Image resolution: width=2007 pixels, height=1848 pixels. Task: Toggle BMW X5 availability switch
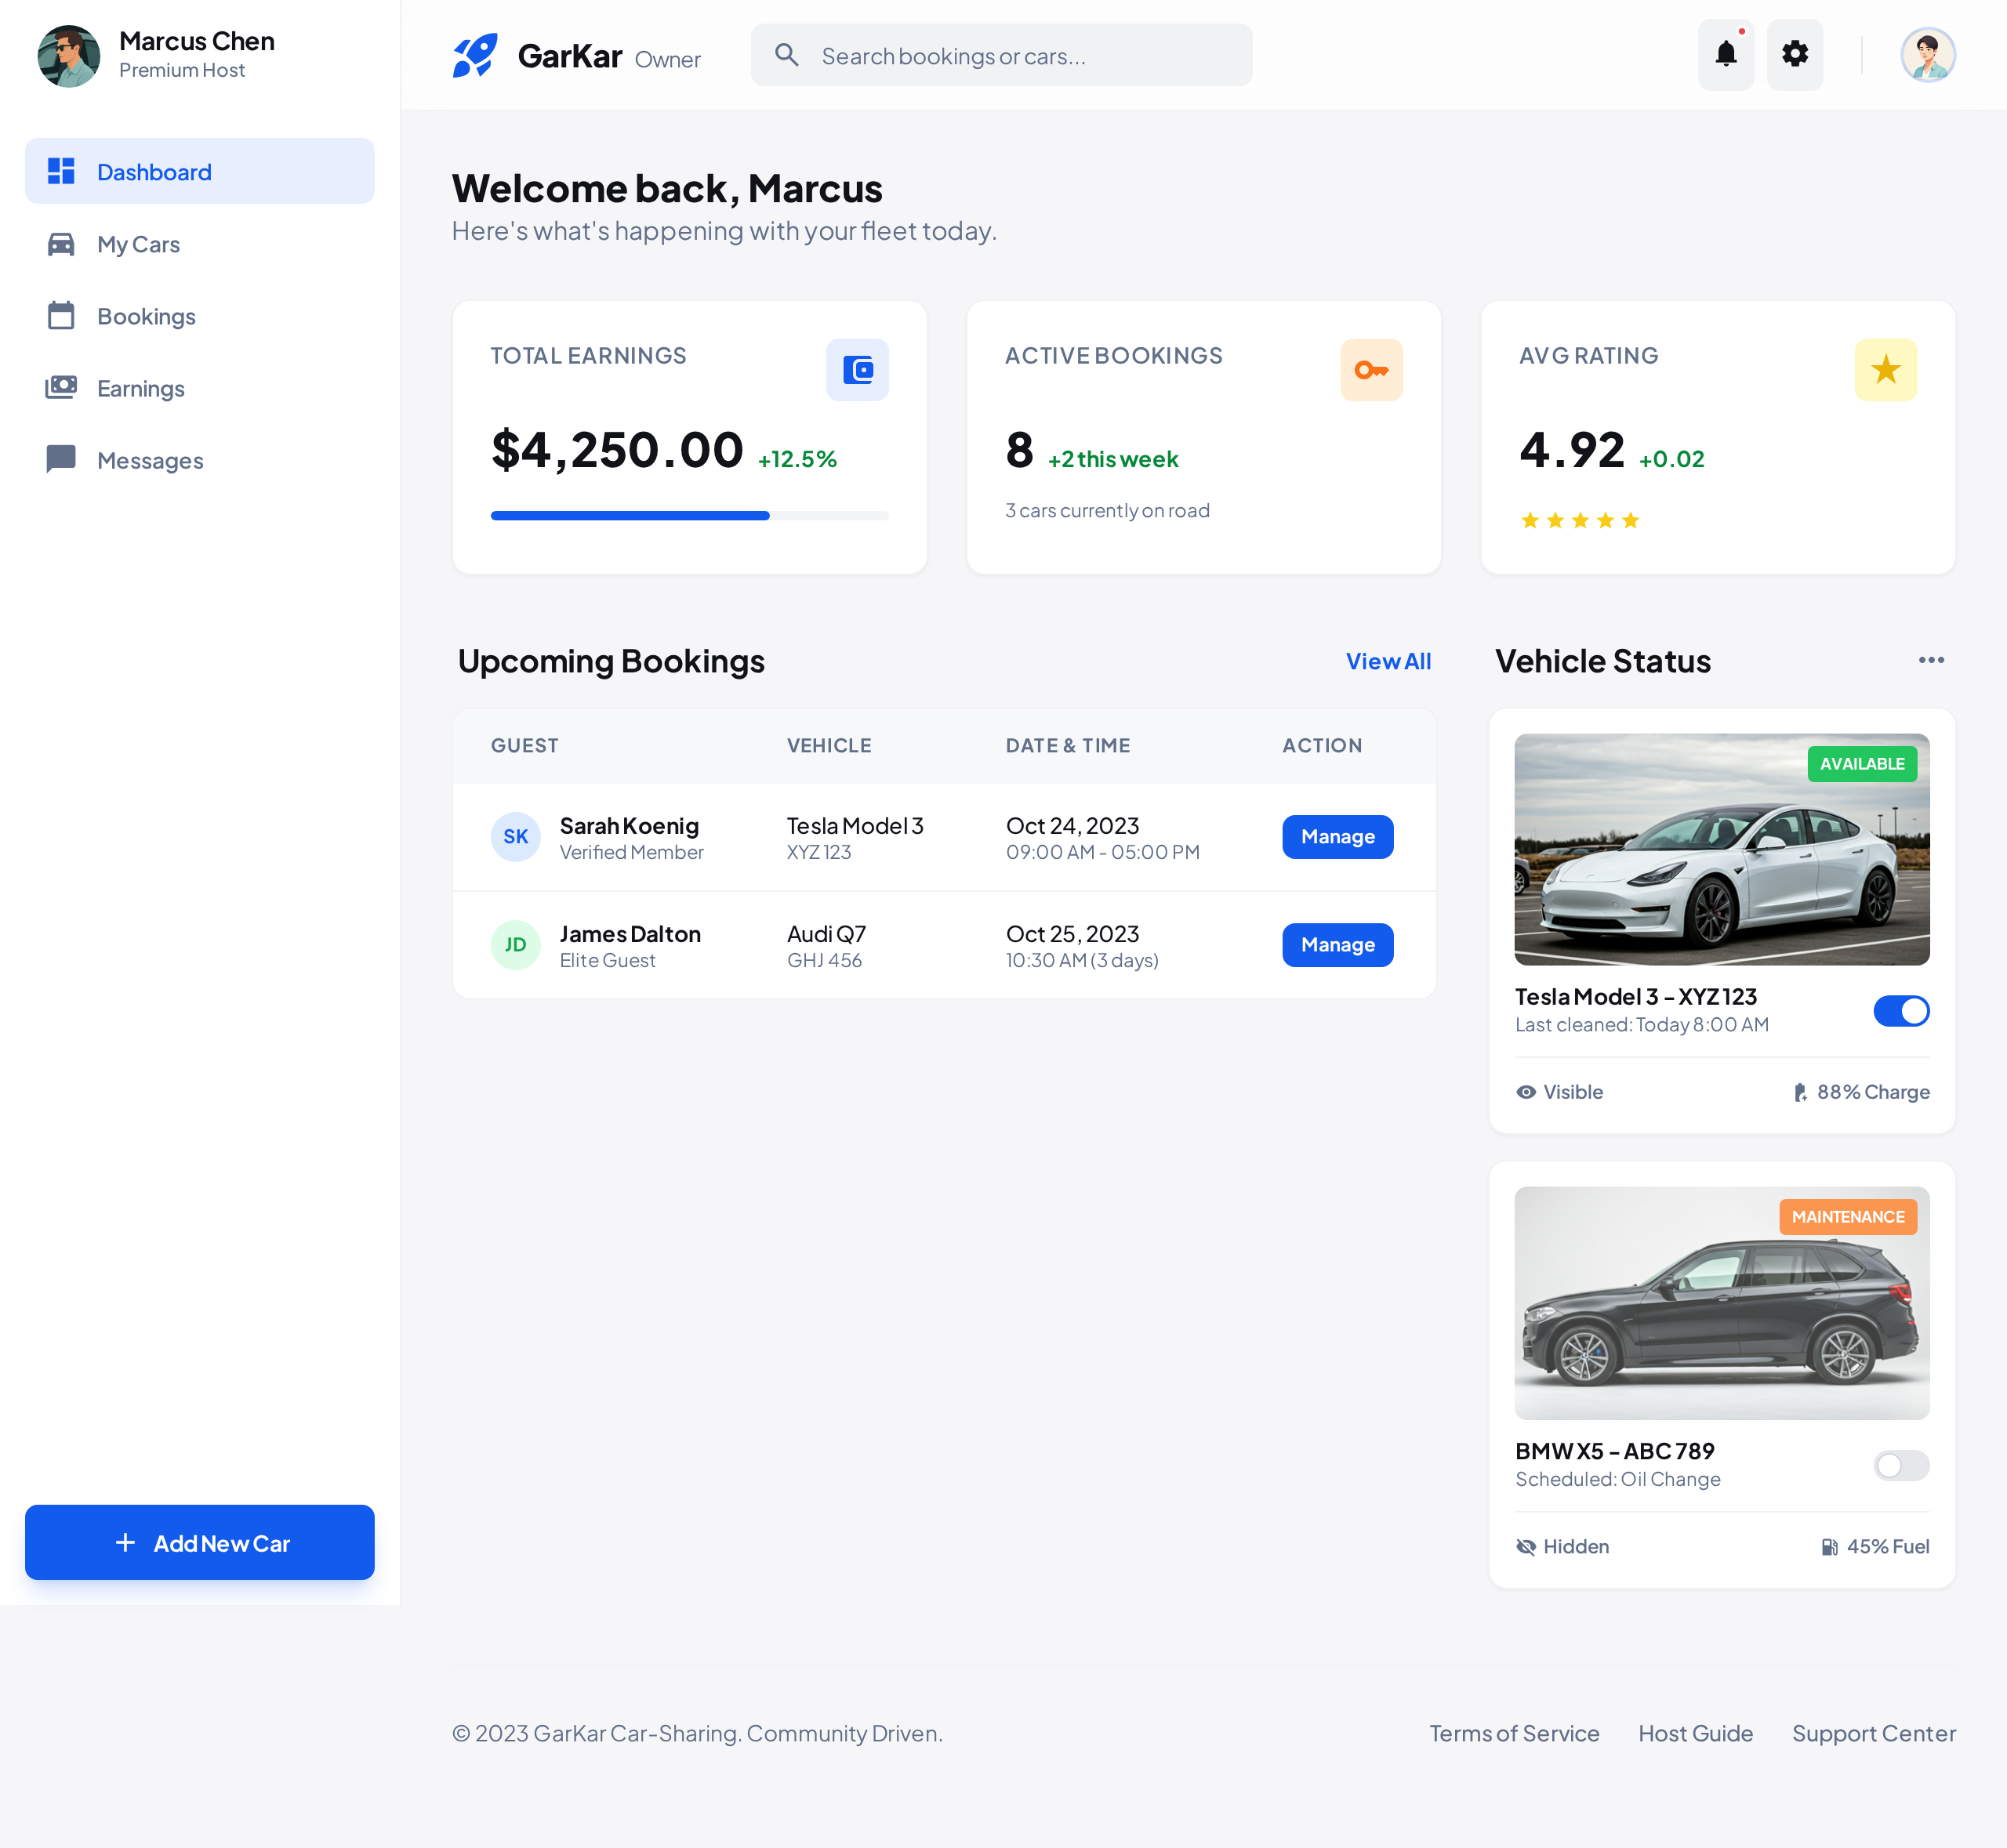[1901, 1465]
